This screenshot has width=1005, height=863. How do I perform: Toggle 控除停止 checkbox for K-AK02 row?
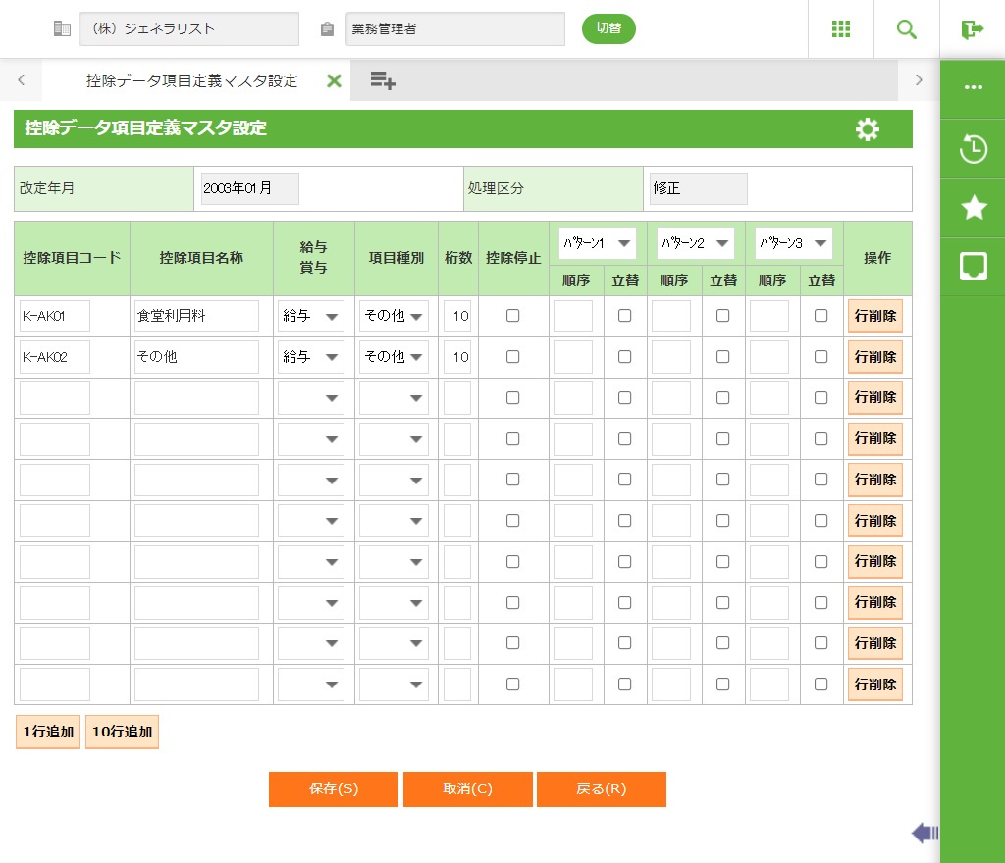point(512,357)
